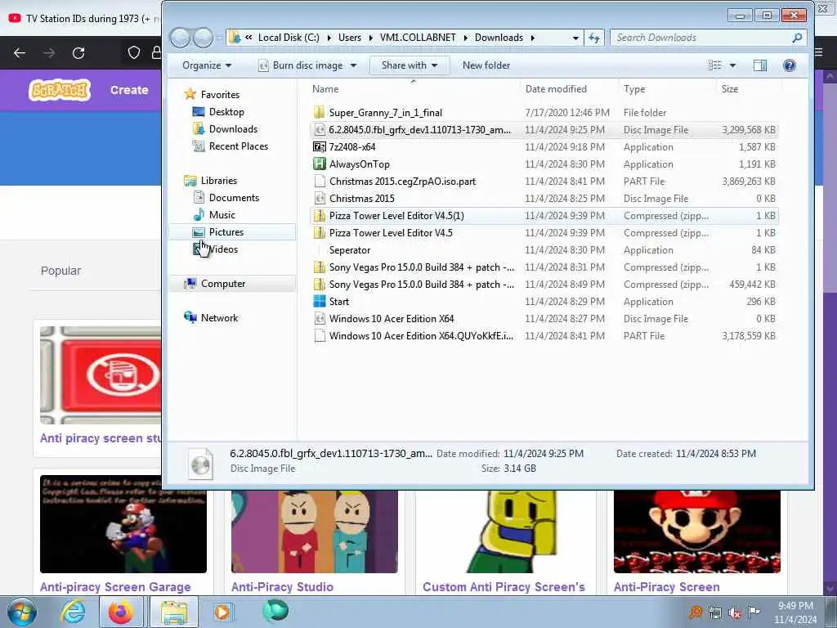Image resolution: width=837 pixels, height=628 pixels.
Task: Click Burn disc image button
Action: (x=301, y=65)
